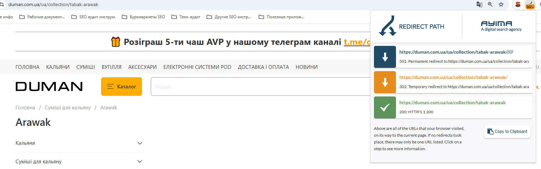Open the red SEO extension icon
The image size is (541, 169).
(x=518, y=4)
